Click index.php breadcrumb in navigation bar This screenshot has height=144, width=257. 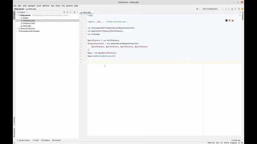[31, 9]
